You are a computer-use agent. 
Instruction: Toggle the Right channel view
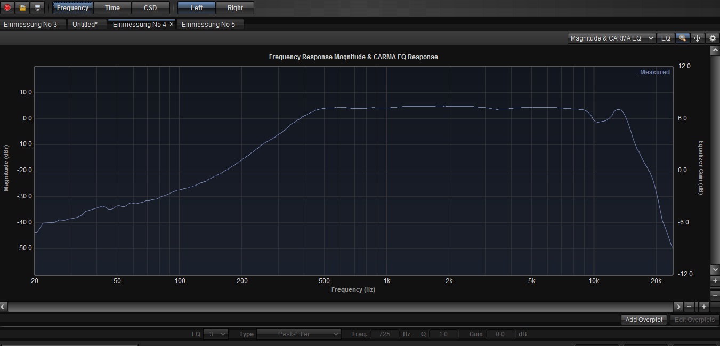tap(235, 8)
